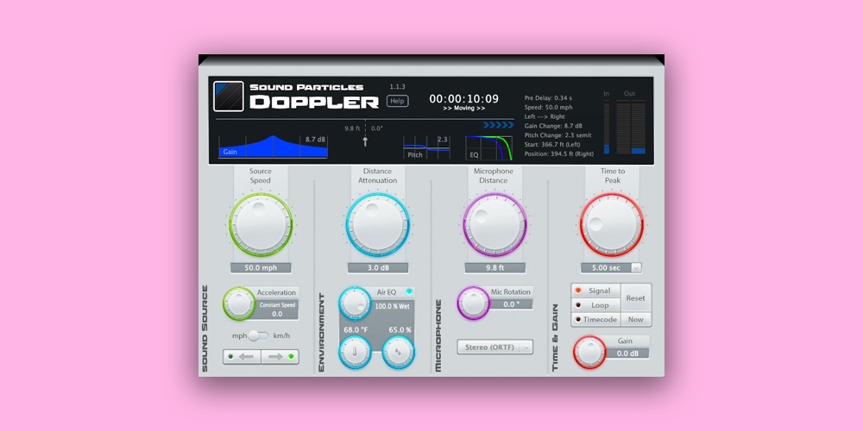Screen dimensions: 863x431
Task: Click the Source Speed 50.0 mph value field
Action: [x=260, y=268]
